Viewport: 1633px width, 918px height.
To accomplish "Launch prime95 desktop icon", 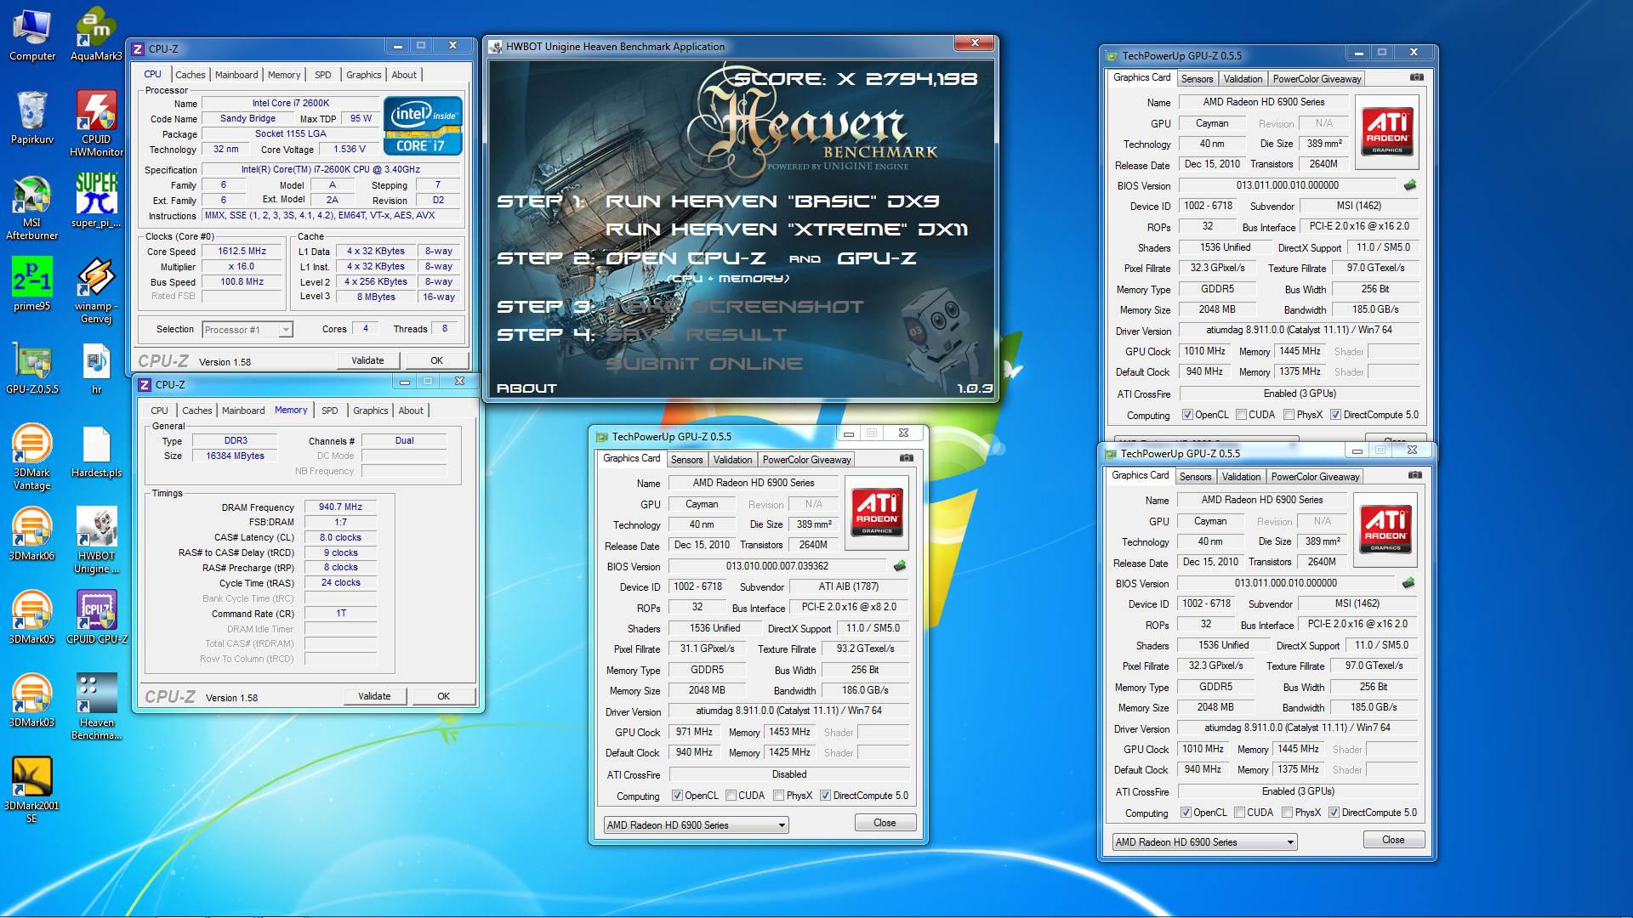I will pos(32,285).
